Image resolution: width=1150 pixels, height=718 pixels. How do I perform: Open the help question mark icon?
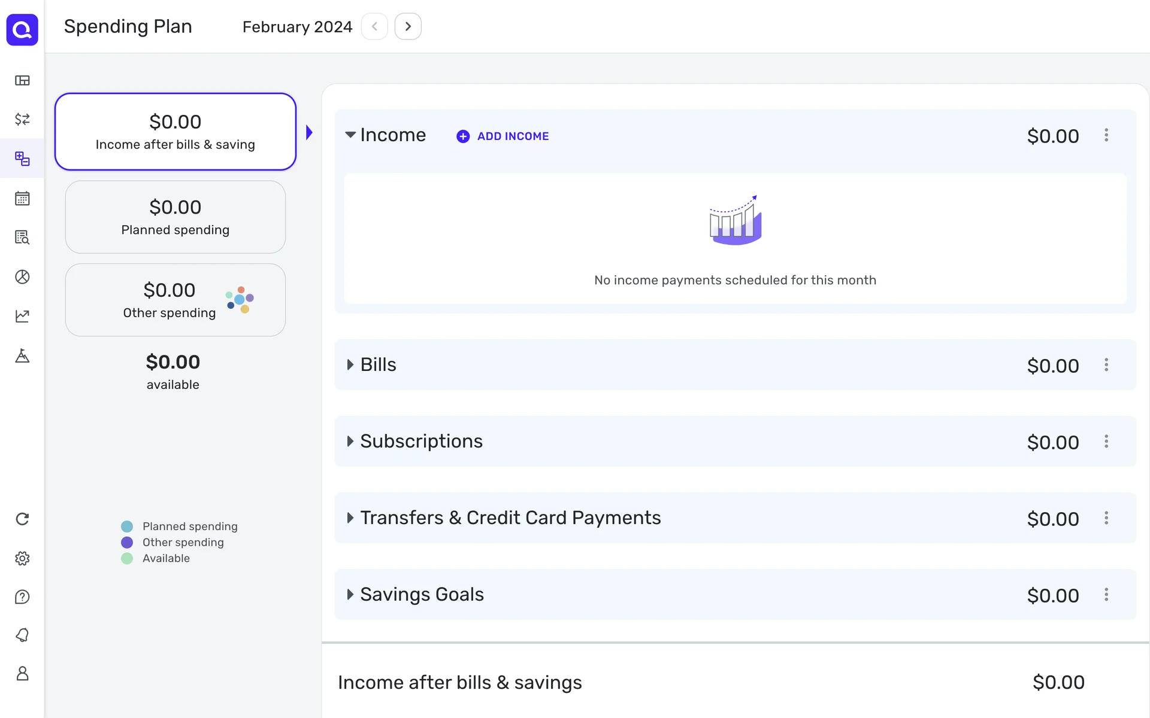click(22, 597)
